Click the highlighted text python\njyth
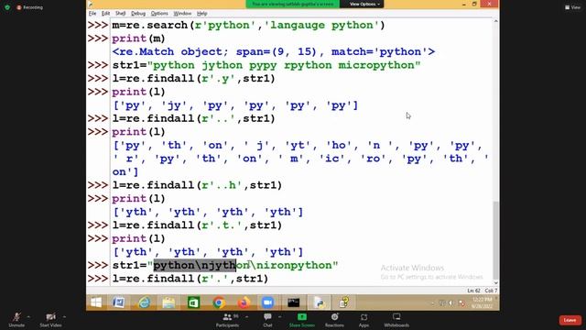The height and width of the screenshot is (330, 586). tap(195, 265)
